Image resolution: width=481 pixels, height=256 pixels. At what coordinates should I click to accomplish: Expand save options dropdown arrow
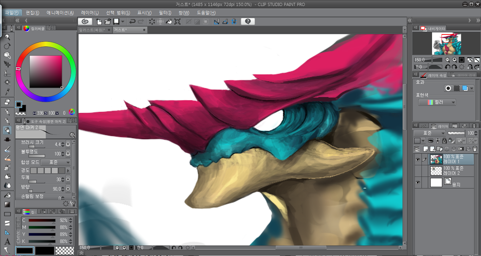123,21
